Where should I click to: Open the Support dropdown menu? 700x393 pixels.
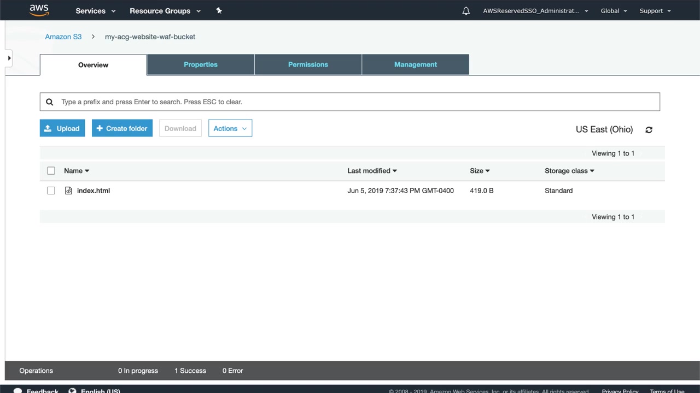click(x=655, y=11)
